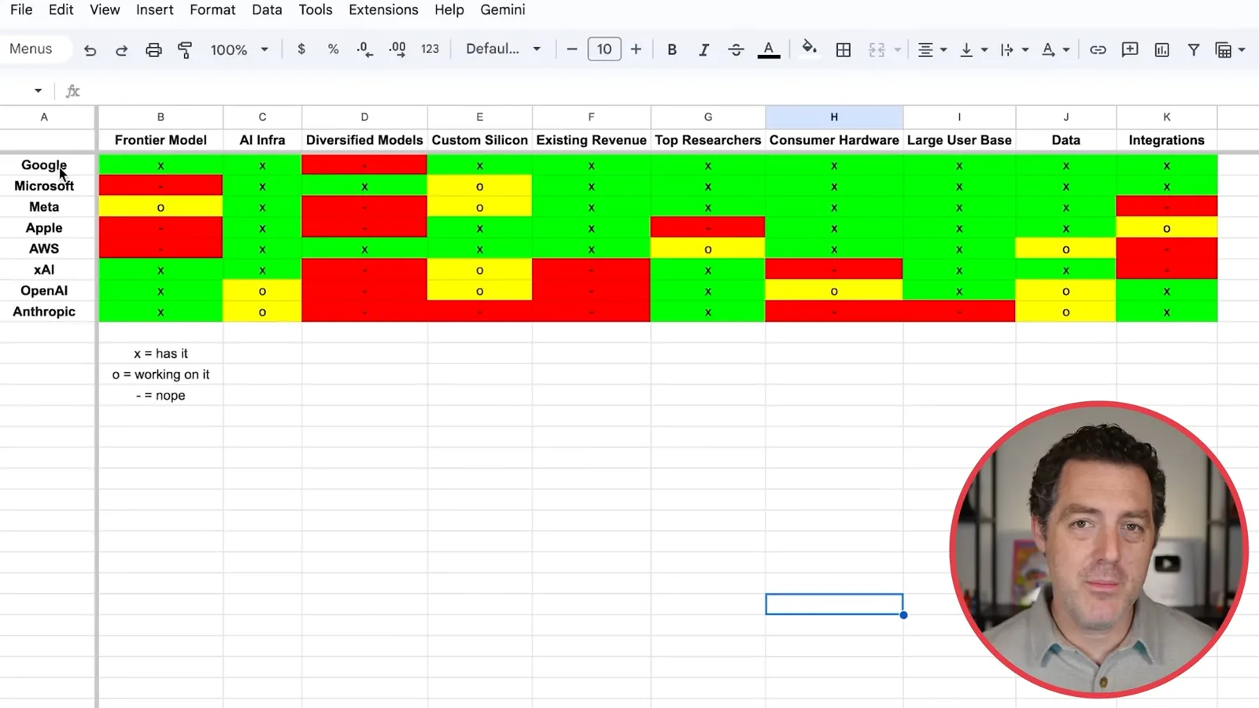The image size is (1259, 708).
Task: Format as currency with dollar icon
Action: click(301, 49)
